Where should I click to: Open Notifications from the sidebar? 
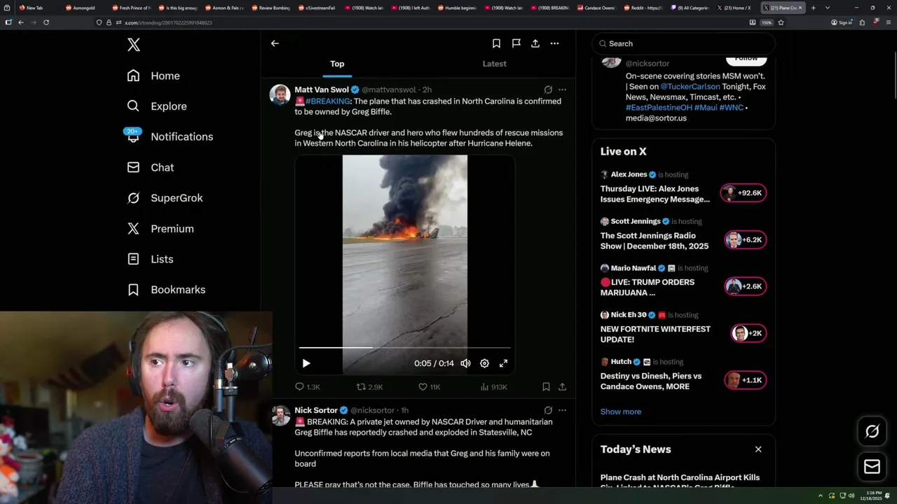pos(170,136)
